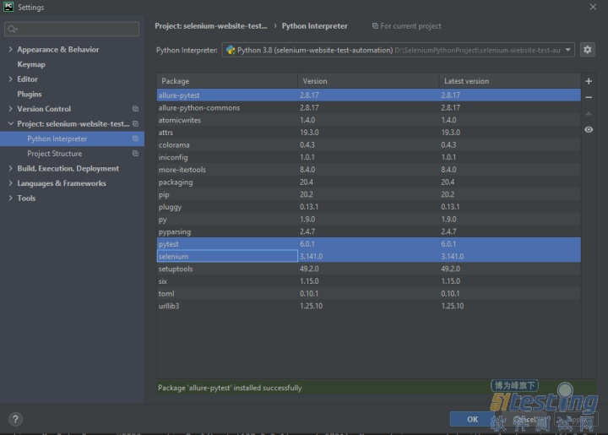The height and width of the screenshot is (435, 608).
Task: Click the Latest version column header
Action: click(x=510, y=81)
